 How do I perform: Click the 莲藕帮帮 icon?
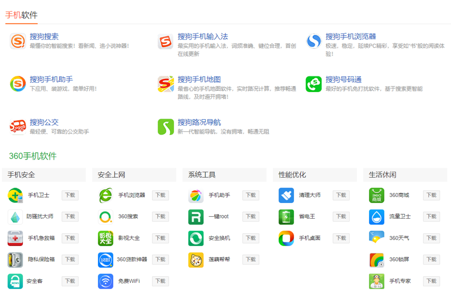pyautogui.click(x=196, y=260)
